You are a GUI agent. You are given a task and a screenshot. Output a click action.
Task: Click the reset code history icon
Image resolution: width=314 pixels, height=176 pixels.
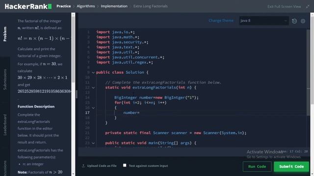pyautogui.click(x=294, y=21)
